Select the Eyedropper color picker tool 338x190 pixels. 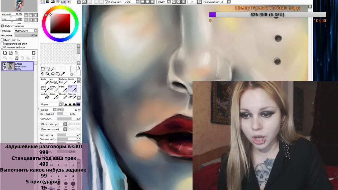(x=63, y=74)
